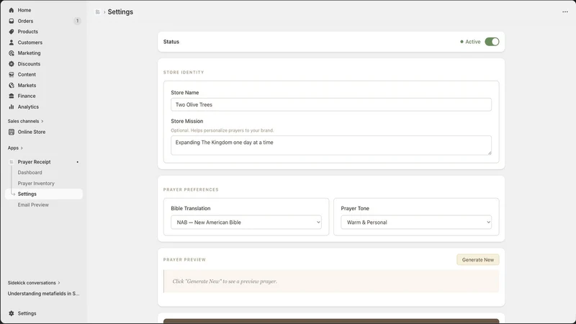The image size is (576, 324).
Task: Open the Bible Translation dropdown
Action: [246, 222]
